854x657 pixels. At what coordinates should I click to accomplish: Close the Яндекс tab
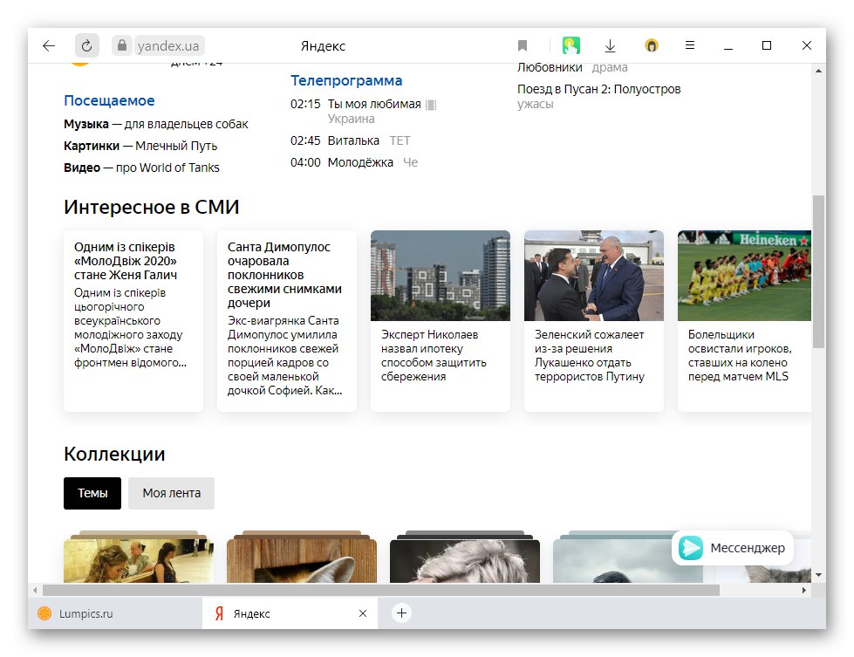click(x=363, y=613)
